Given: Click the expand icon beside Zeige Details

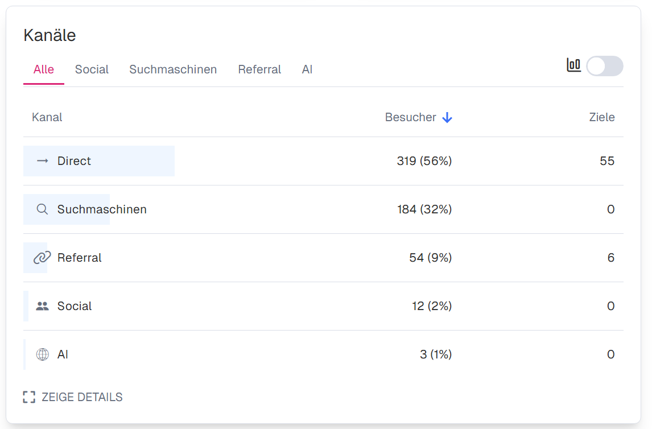Looking at the screenshot, I should click(29, 397).
